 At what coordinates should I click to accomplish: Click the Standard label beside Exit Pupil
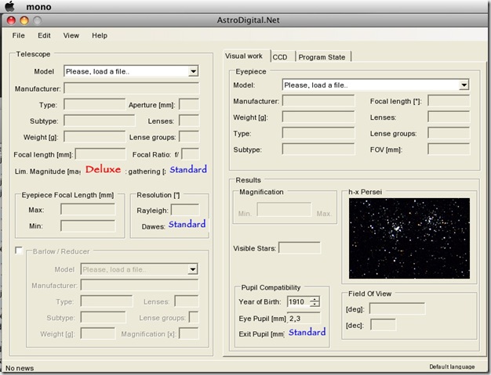pyautogui.click(x=307, y=332)
